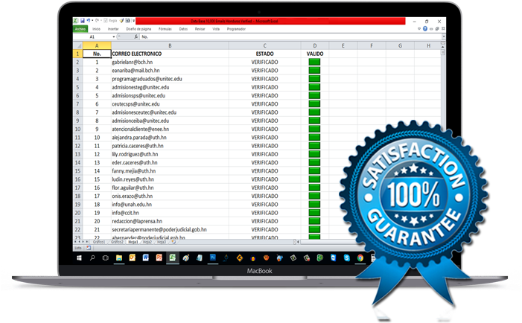Open the Windows Start menu
Viewport: 522px width, 323px height.
pos(80,258)
